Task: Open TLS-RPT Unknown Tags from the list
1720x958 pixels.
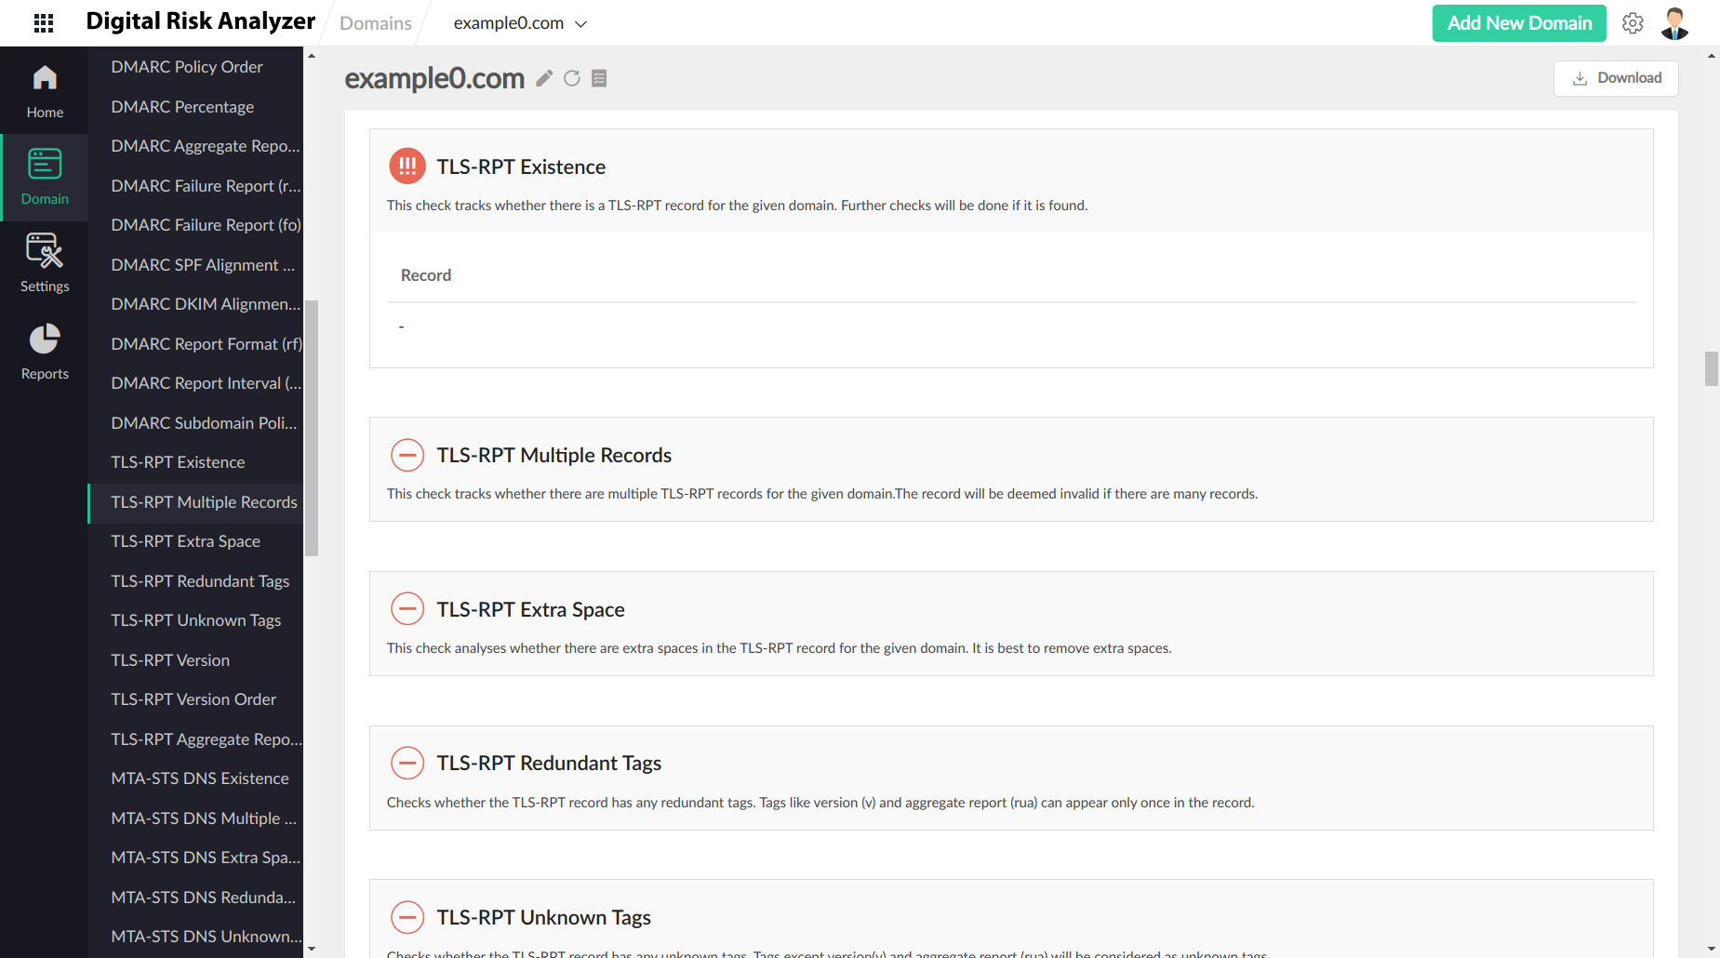Action: click(196, 619)
